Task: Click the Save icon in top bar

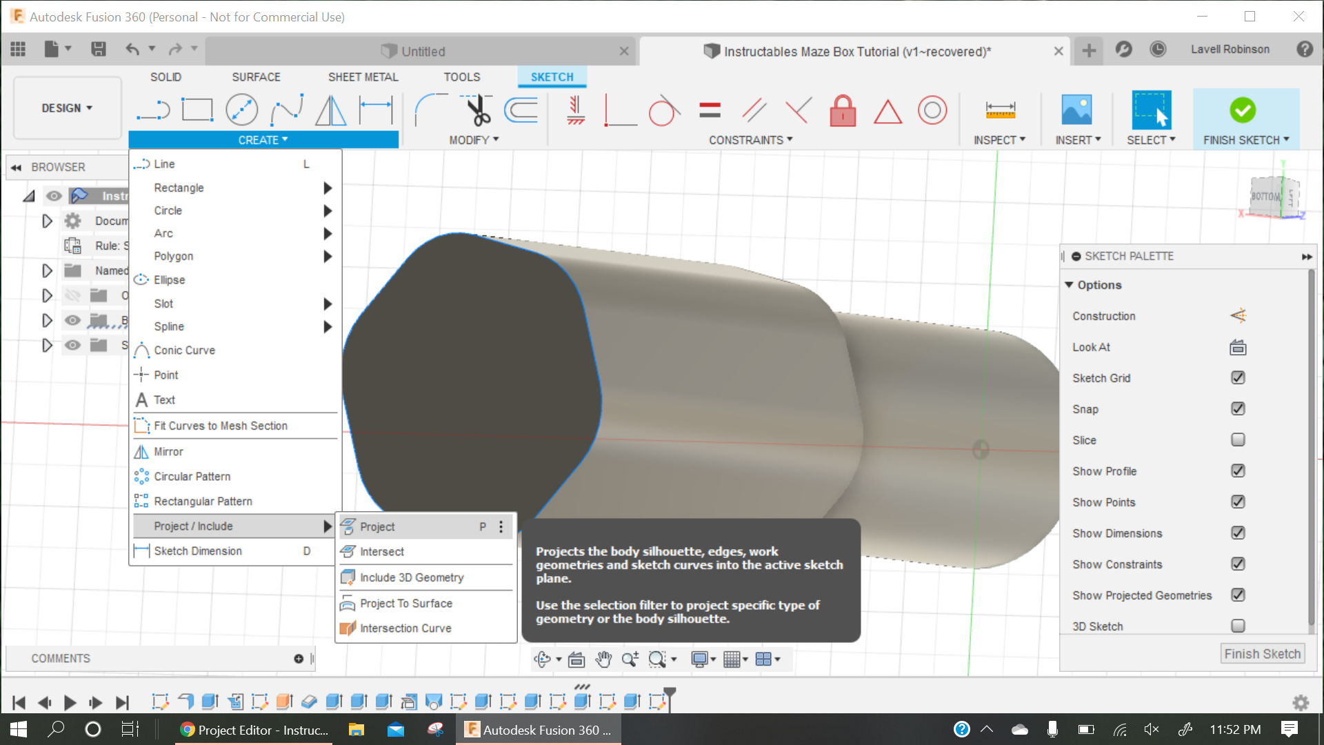Action: pos(99,49)
